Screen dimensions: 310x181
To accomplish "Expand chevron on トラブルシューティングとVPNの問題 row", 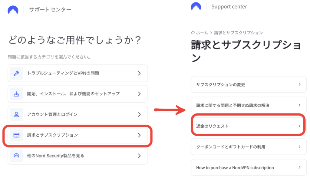I will click(x=139, y=73).
